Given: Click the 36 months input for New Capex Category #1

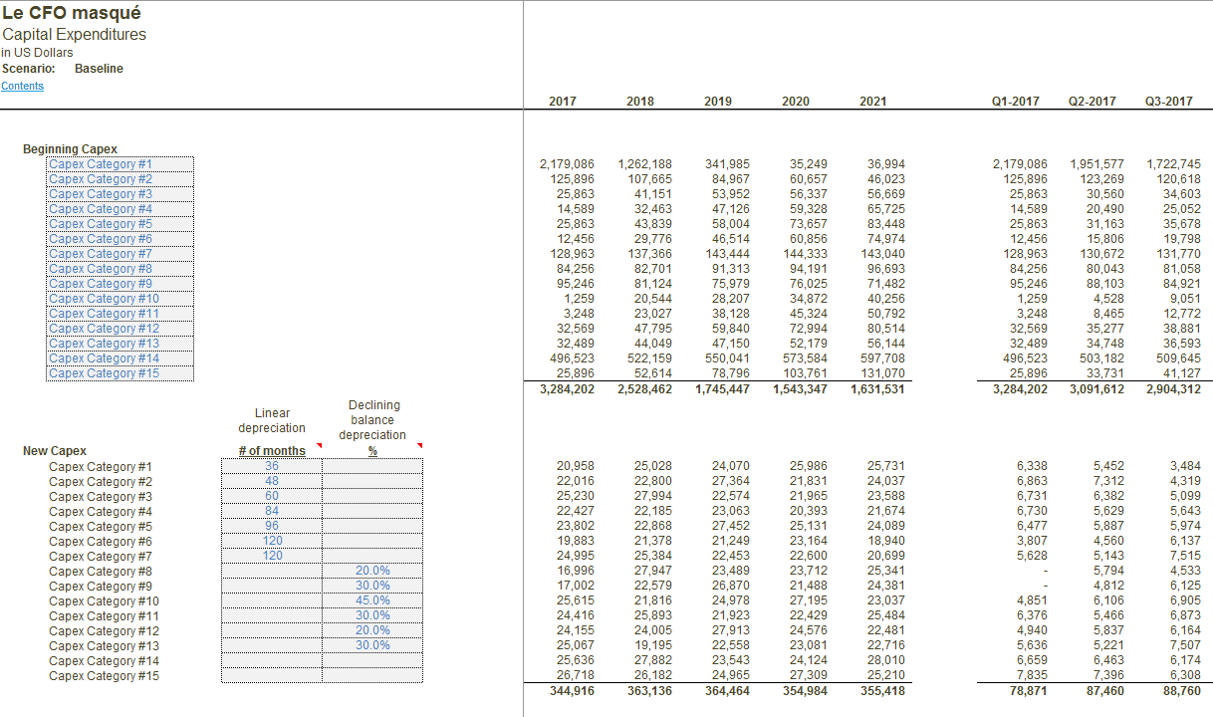Looking at the screenshot, I should pos(271,466).
